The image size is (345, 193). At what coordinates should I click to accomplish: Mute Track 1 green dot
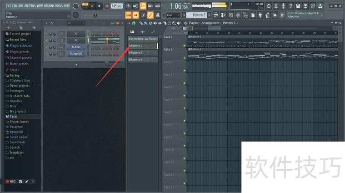185,46
